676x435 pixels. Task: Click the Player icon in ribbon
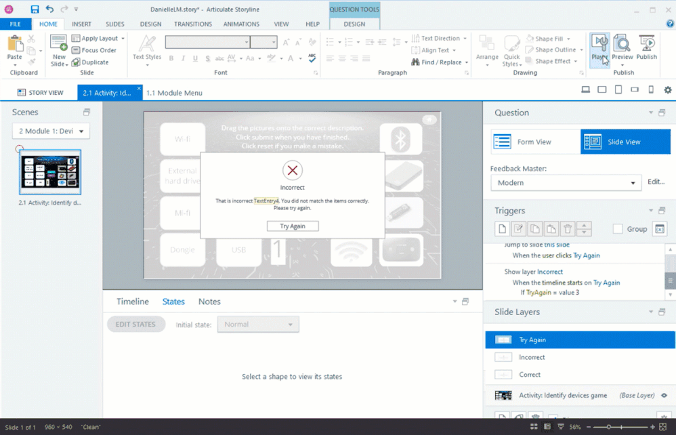(x=599, y=45)
